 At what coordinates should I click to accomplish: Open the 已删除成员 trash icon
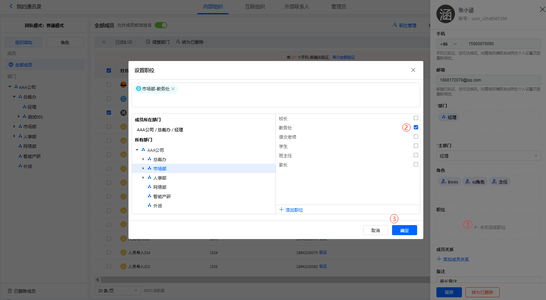[10, 291]
